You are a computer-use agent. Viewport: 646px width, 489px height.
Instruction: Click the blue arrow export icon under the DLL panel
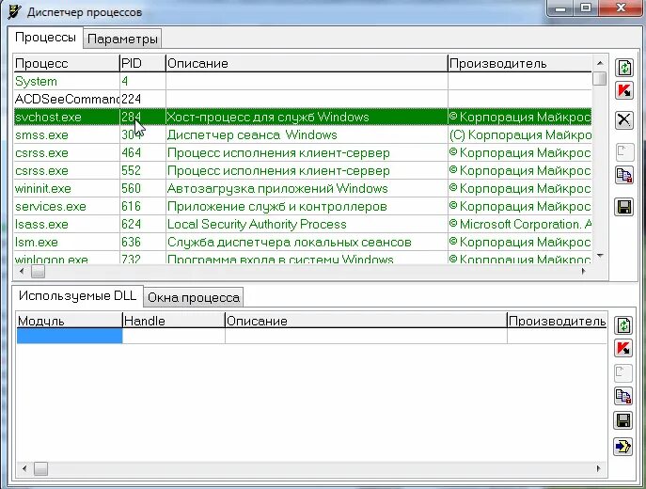(x=623, y=447)
